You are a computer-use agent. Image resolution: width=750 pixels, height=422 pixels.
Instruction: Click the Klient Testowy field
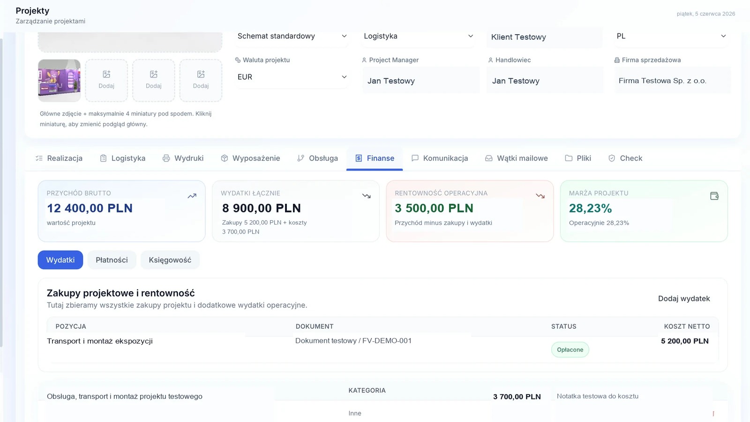544,37
